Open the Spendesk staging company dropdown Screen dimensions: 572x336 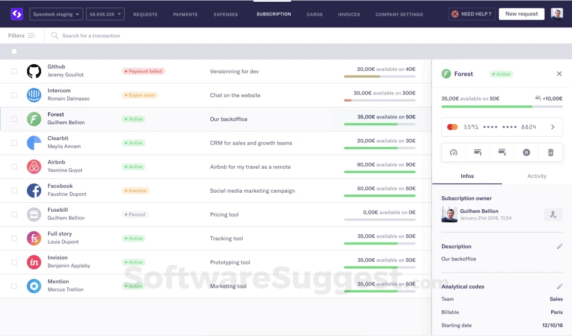click(x=56, y=14)
